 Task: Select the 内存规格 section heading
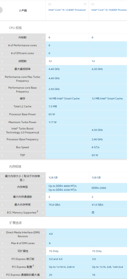coord(15,167)
